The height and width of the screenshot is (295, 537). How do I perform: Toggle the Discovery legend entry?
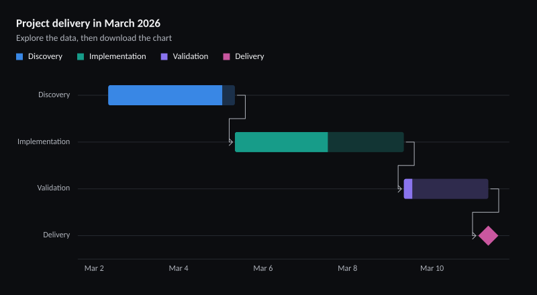pos(39,56)
